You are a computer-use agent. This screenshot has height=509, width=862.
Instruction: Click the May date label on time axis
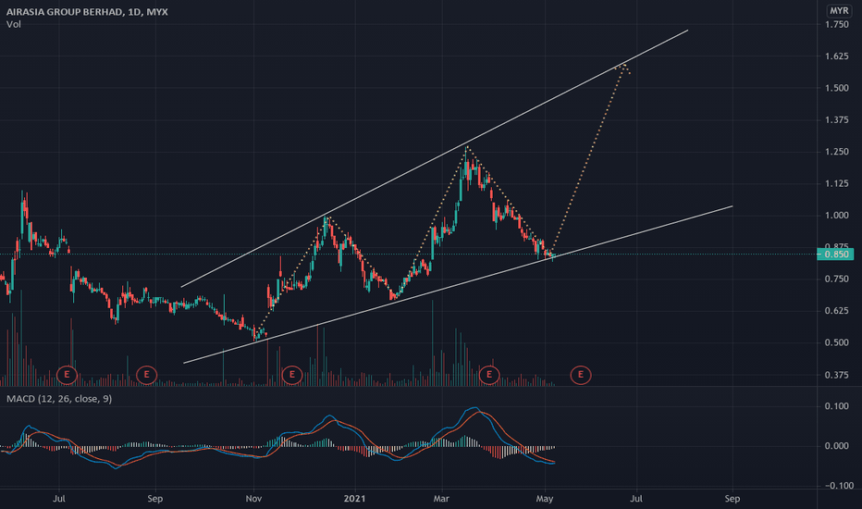tap(544, 499)
